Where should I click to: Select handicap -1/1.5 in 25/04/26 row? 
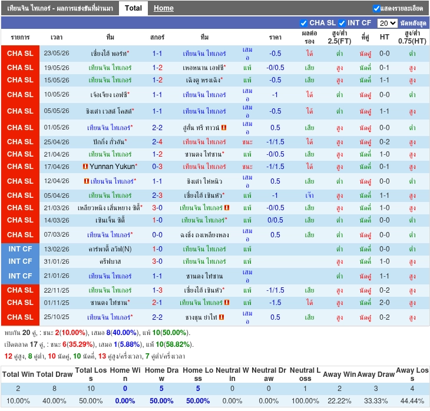(275, 142)
